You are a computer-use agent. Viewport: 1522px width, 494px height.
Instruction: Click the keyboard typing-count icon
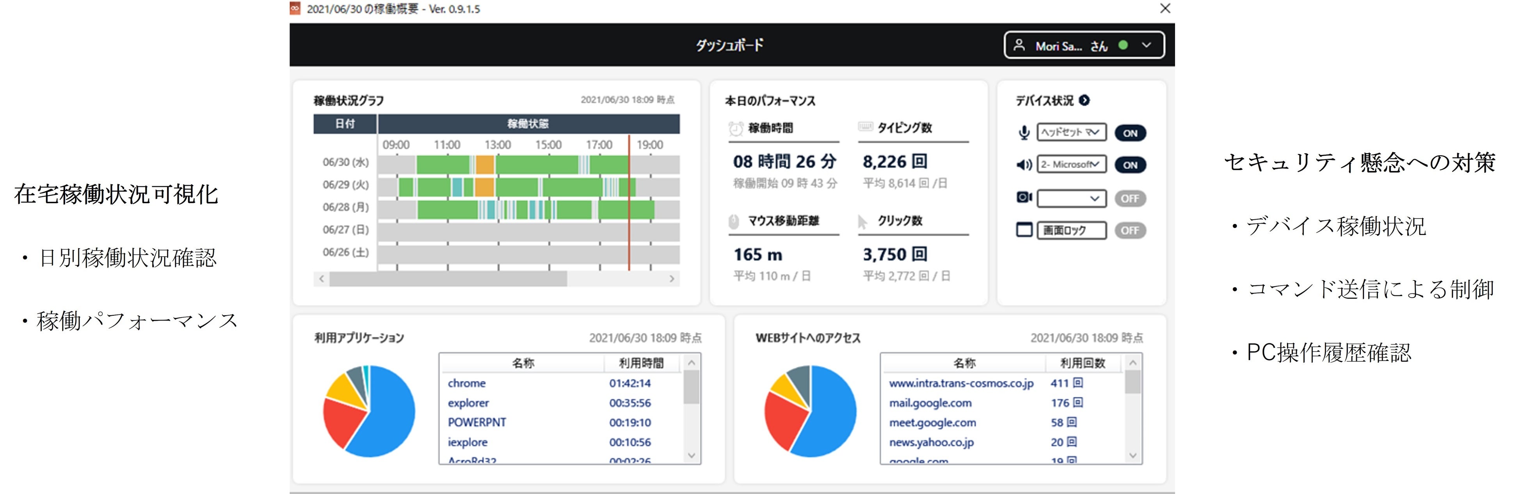865,126
